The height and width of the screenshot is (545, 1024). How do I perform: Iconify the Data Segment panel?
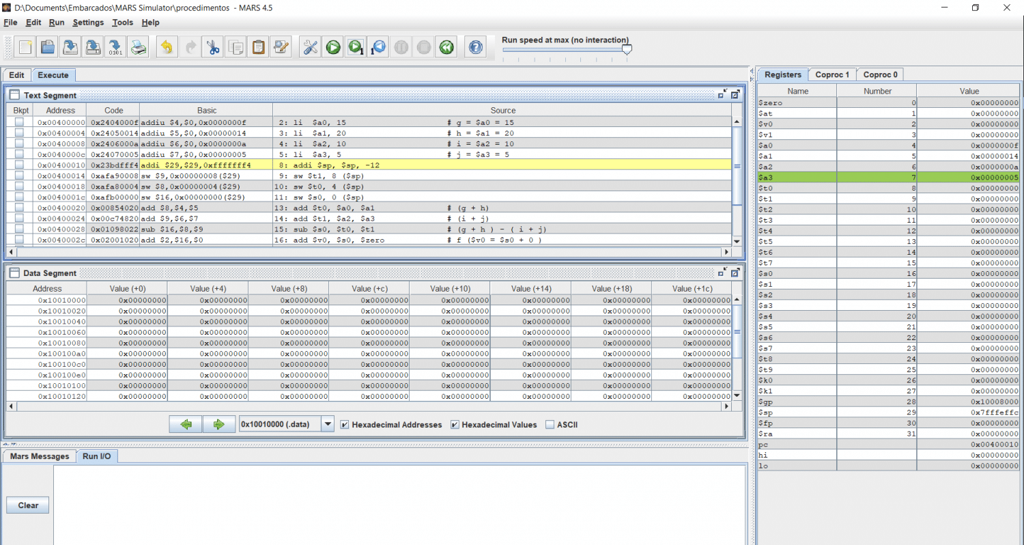pyautogui.click(x=722, y=272)
